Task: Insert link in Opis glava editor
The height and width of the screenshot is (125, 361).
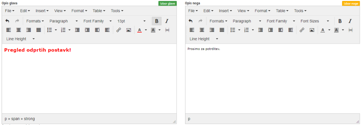Action: [119, 30]
